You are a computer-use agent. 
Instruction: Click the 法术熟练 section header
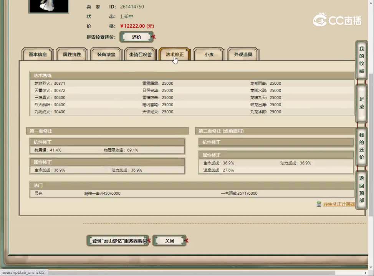(192, 75)
